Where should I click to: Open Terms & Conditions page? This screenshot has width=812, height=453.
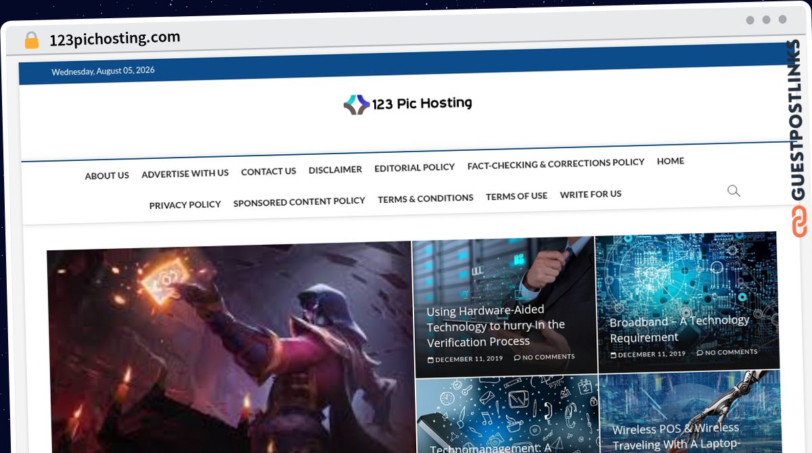click(x=426, y=199)
